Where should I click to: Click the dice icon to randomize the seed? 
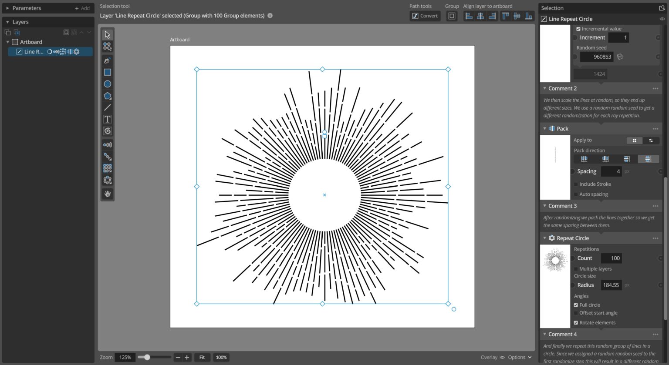point(620,57)
